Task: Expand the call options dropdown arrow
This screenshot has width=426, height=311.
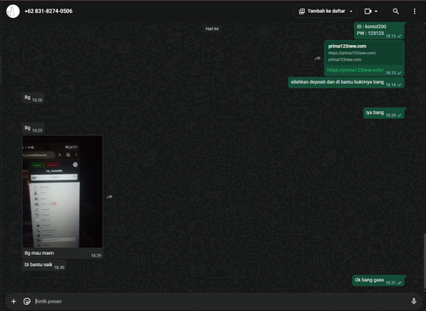Action: [376, 11]
